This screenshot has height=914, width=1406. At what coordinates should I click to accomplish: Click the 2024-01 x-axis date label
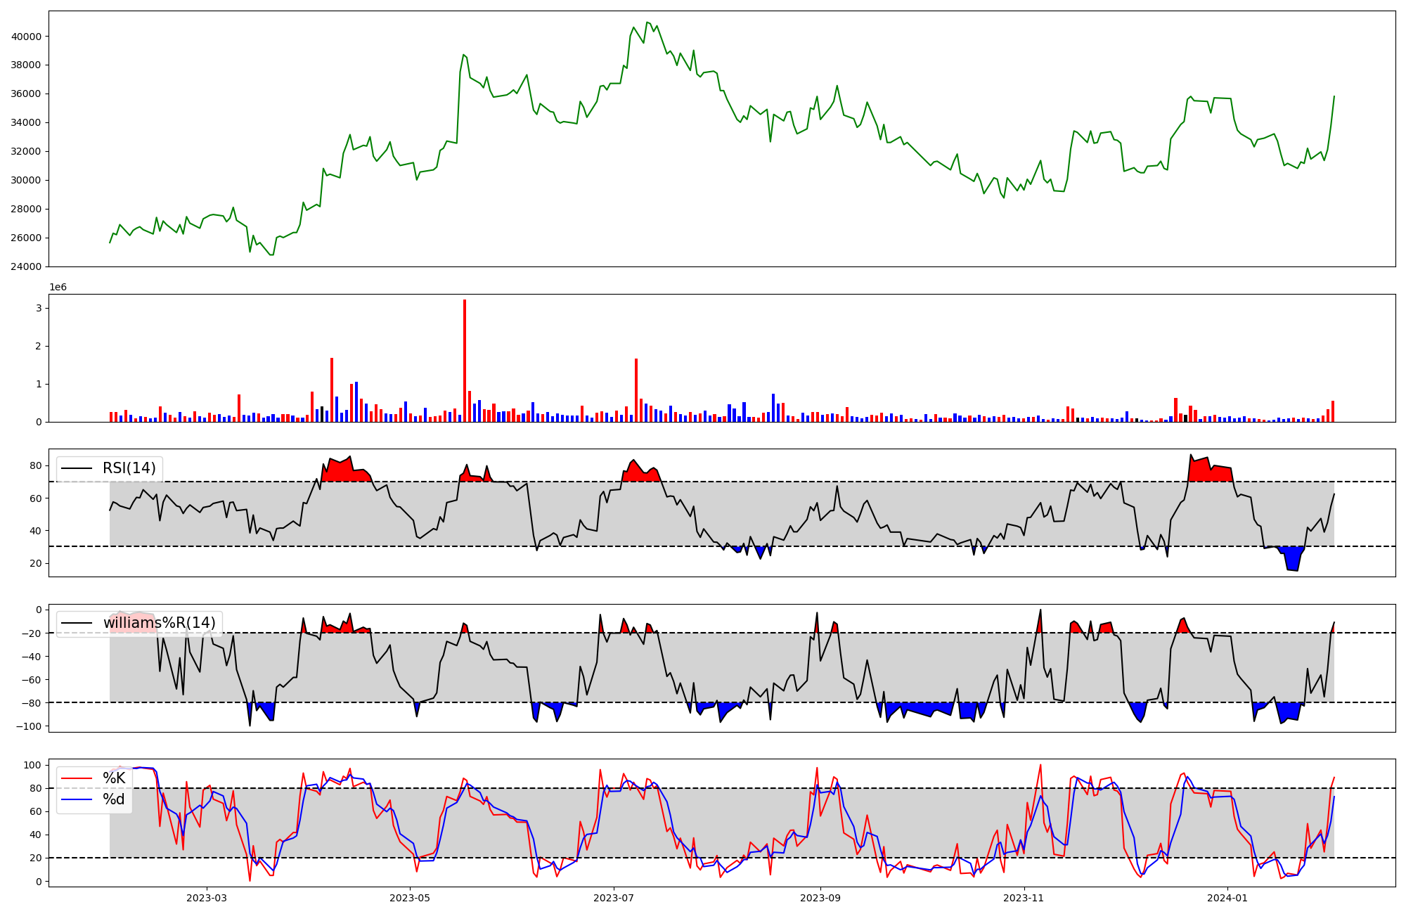1227,898
